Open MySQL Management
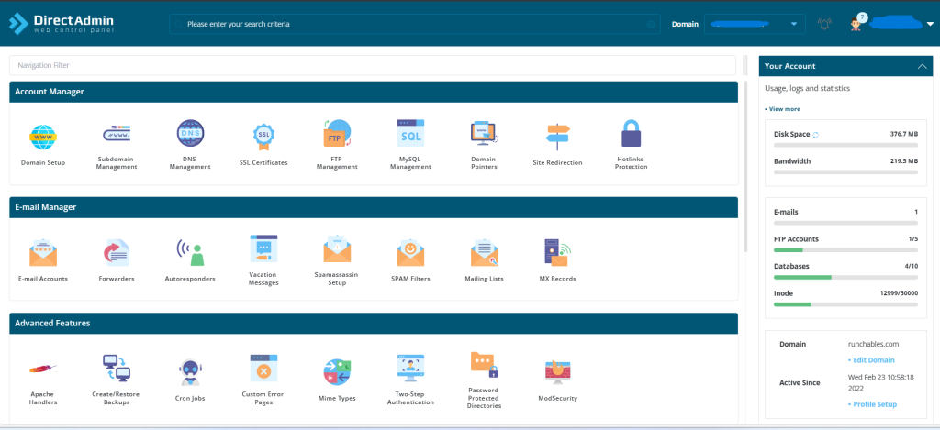Screen dimensions: 940x430 410,135
